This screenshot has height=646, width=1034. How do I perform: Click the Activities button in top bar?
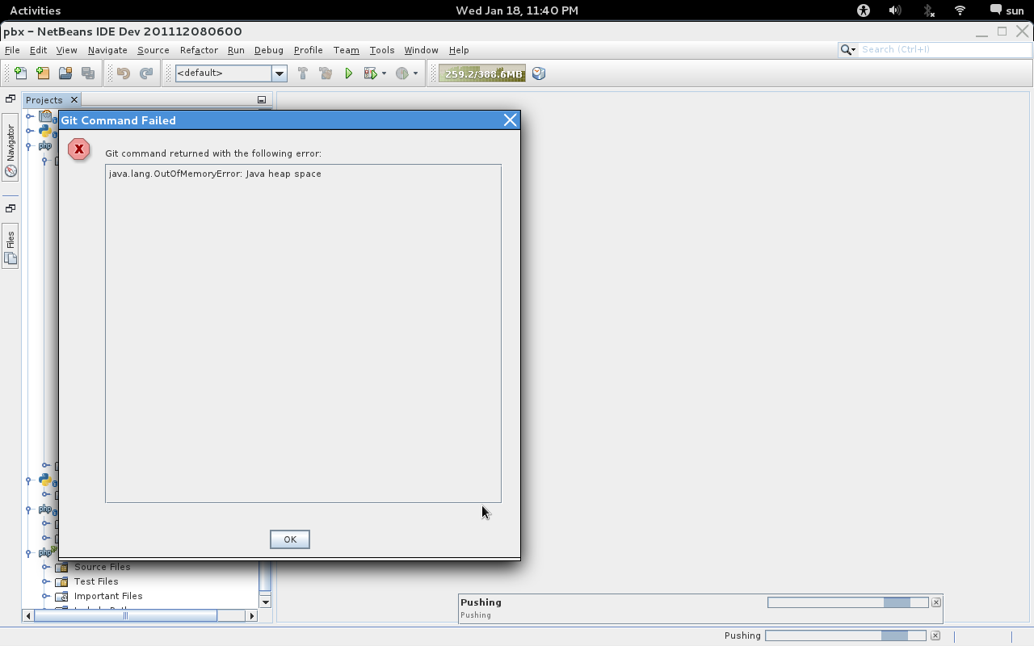(x=35, y=10)
